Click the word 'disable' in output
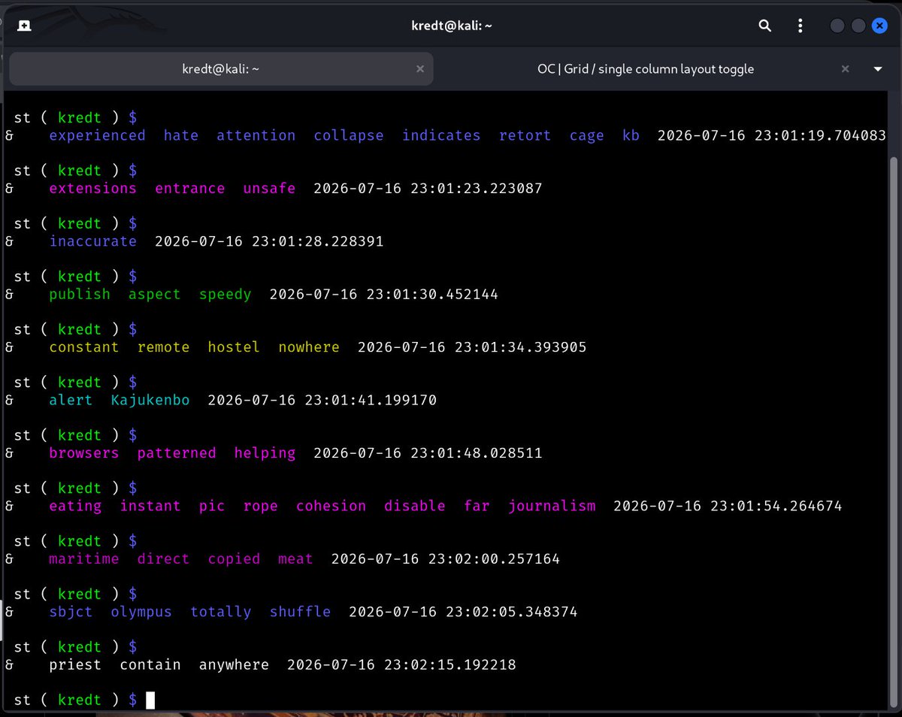This screenshot has height=717, width=902. [414, 506]
